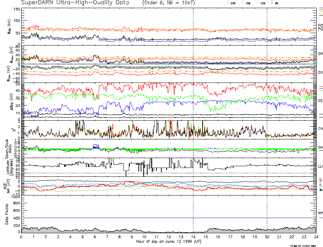
Task: Click the 15% legend label
Action: coord(249,3)
